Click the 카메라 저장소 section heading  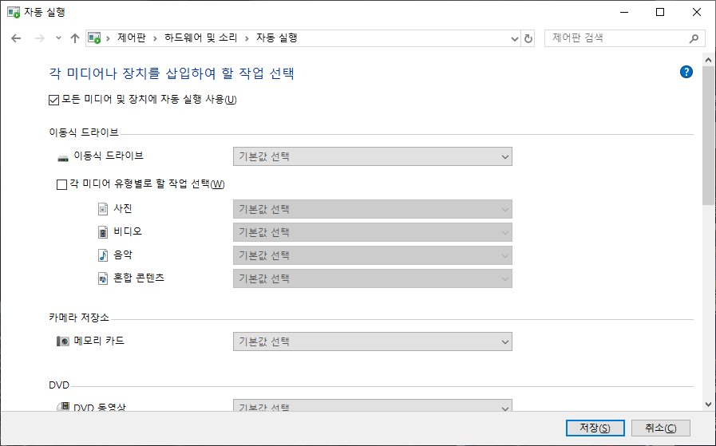coord(79,318)
